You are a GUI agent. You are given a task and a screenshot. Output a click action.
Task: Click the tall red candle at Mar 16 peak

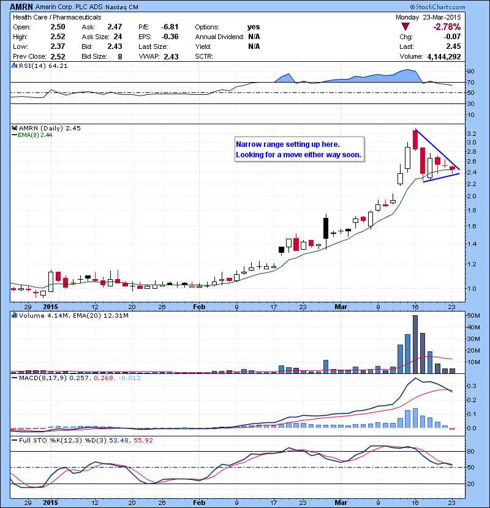pos(415,140)
